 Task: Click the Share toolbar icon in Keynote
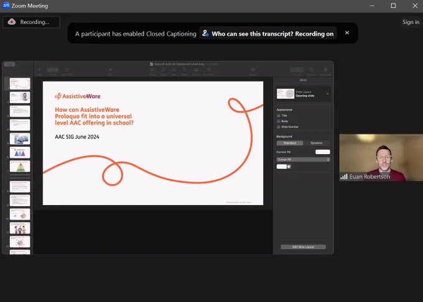point(253,70)
